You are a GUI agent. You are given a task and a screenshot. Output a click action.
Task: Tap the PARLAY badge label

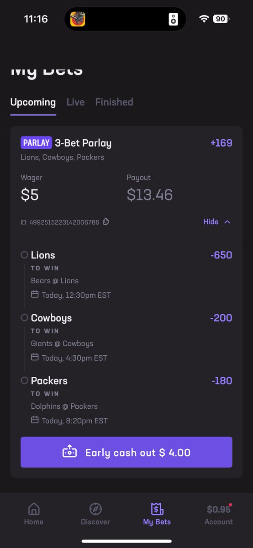click(x=36, y=143)
